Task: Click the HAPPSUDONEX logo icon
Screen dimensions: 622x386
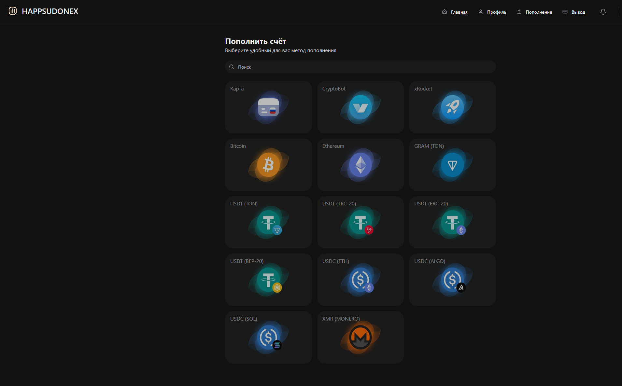Action: 12,11
